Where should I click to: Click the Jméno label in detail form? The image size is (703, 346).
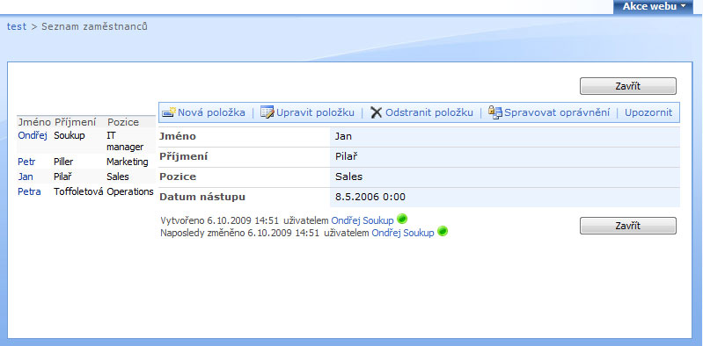click(178, 136)
